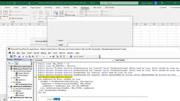Click View Code icon in Project panel
This screenshot has width=180, height=101.
coord(9,63)
